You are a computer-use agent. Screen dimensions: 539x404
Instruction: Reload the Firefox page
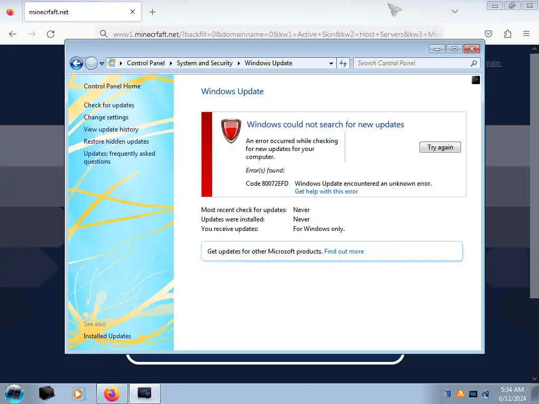(x=51, y=34)
